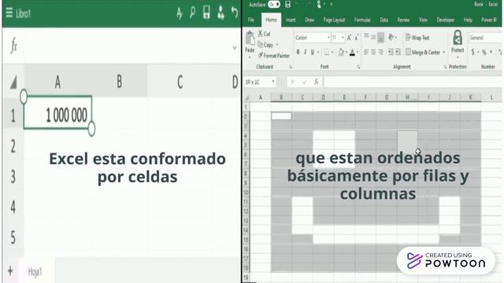Click Copy in the Clipboard group
504x283 pixels.
265,45
